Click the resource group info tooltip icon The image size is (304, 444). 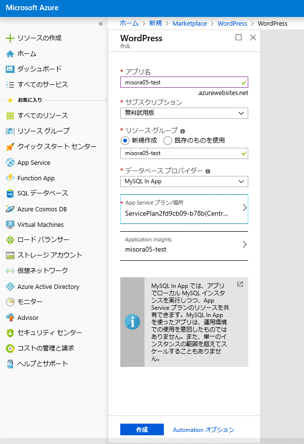tap(182, 131)
